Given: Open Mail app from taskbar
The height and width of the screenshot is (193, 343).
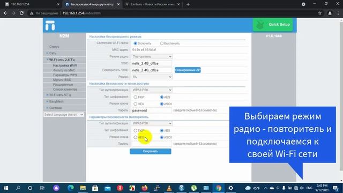Looking at the screenshot, I should pos(107,188).
